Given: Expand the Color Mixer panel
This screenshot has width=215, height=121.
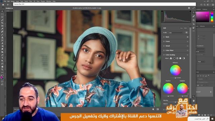Looking at the screenshot, I should (164, 50).
